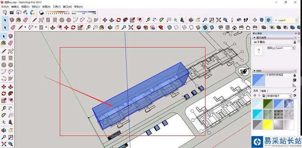This screenshot has width=302, height=148.
Task: Adjust the shadow month slider
Action: pyautogui.click(x=57, y=13)
